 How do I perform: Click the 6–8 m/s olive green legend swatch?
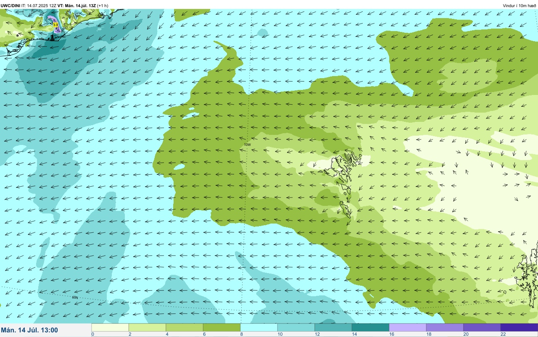(222, 327)
